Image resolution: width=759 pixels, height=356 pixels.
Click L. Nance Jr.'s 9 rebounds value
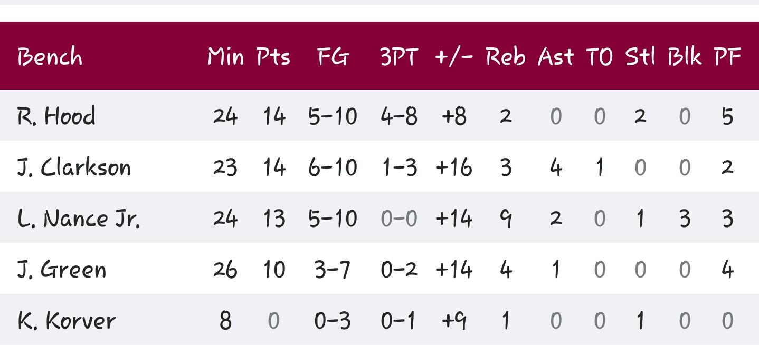click(x=505, y=219)
